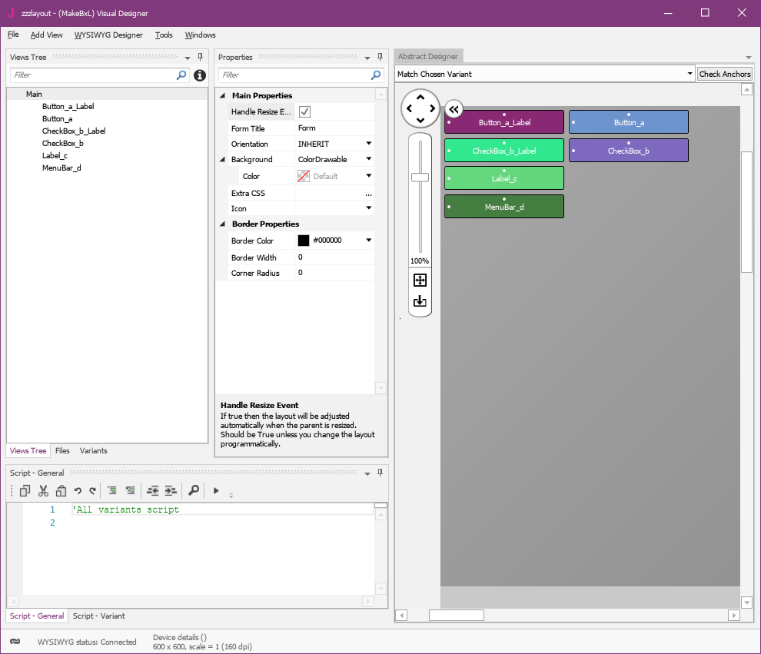
Task: Pan the abstract designer right
Action: (432, 108)
